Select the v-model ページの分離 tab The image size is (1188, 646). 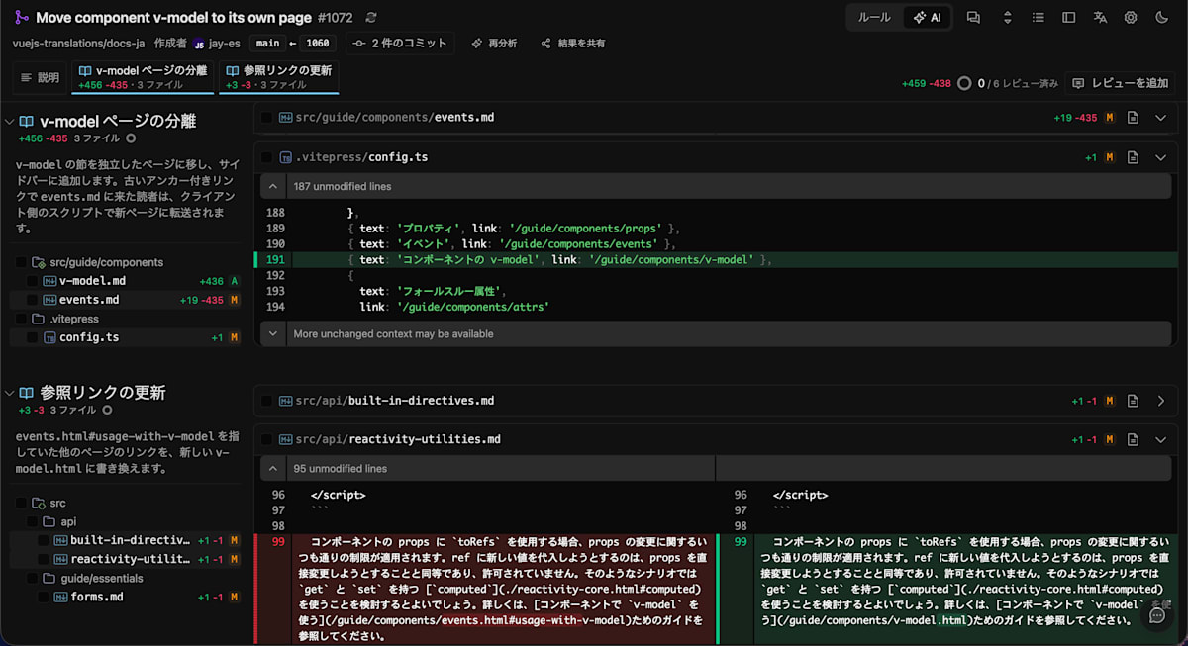143,77
